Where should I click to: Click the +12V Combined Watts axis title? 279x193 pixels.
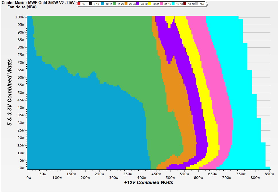click(x=149, y=182)
